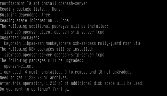The width and height of the screenshot is (167, 96).
Task: Click the Suggested packages heading
Action: 20,38
